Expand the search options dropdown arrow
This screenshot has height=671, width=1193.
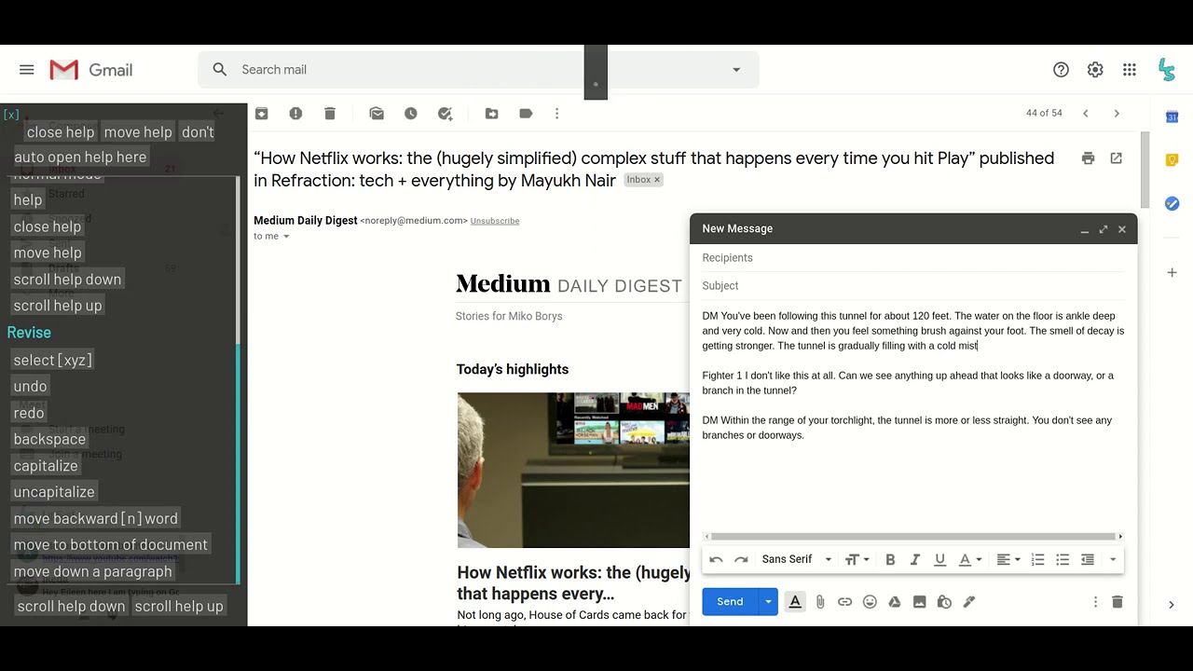pos(736,70)
